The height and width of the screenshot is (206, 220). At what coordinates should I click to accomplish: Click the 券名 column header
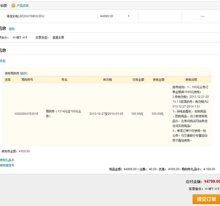(65, 80)
